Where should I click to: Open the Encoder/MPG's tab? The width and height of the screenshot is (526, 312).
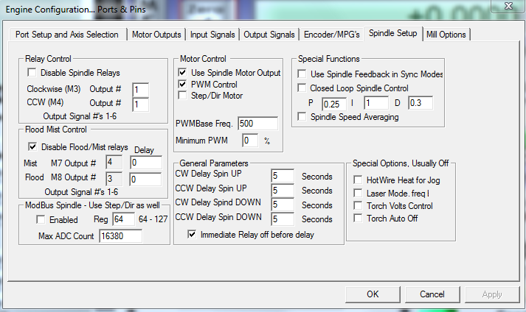tap(332, 35)
